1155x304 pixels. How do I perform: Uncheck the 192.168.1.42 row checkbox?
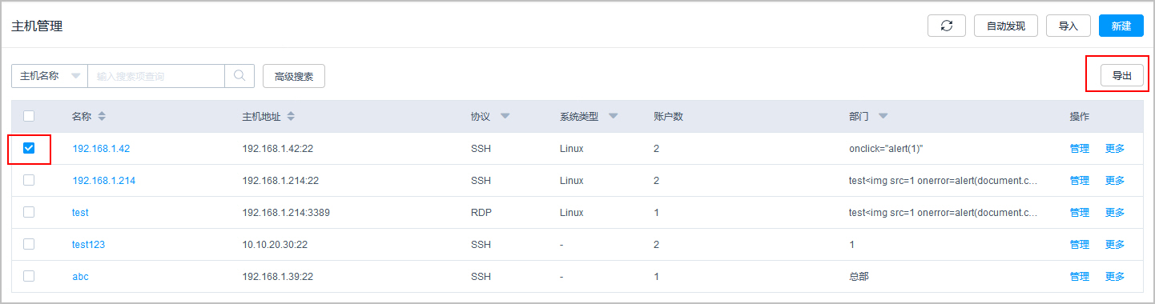29,148
